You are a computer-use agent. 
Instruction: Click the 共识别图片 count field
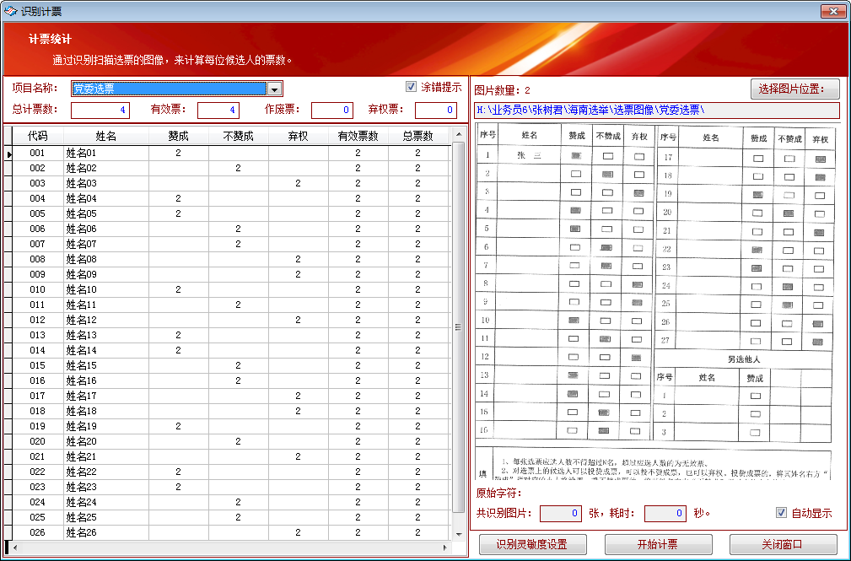(x=559, y=513)
